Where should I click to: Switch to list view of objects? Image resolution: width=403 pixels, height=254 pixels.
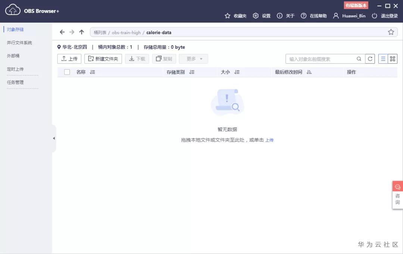(383, 59)
